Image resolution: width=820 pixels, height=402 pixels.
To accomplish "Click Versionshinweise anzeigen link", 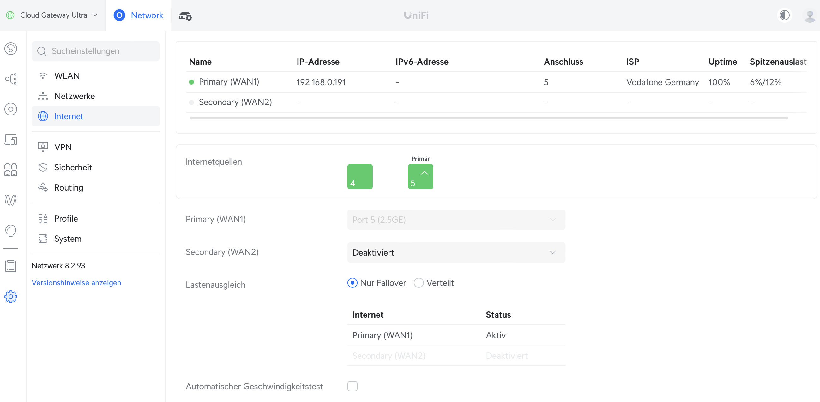I will (76, 283).
